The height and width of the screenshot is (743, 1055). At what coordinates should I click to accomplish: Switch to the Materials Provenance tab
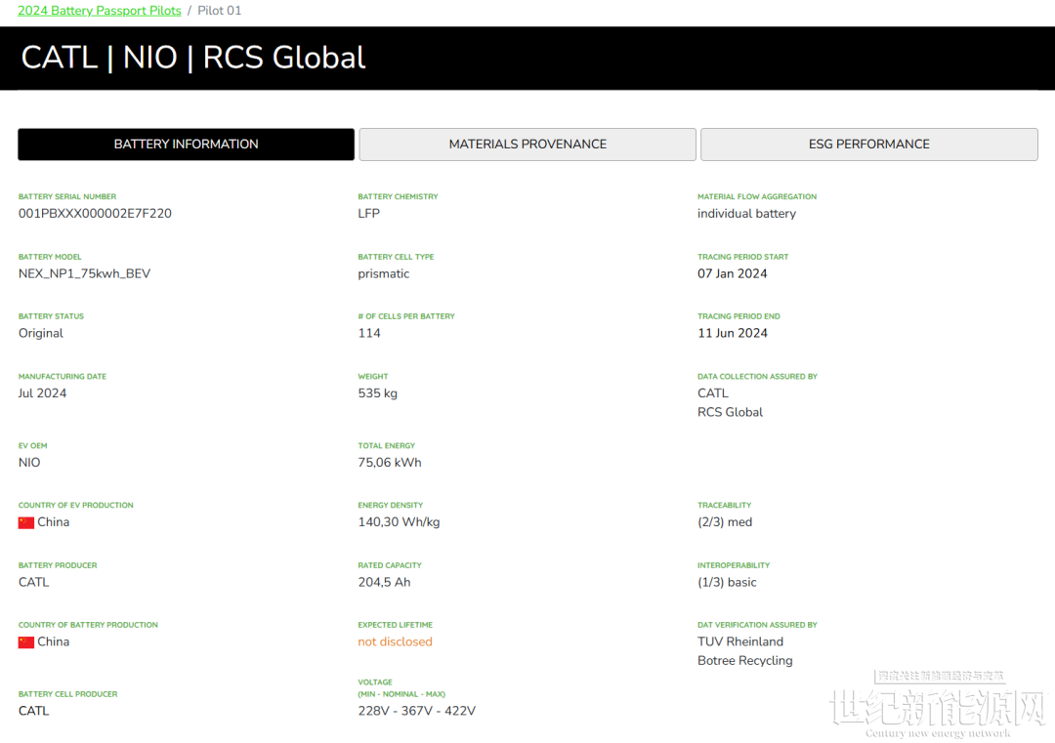[x=527, y=144]
